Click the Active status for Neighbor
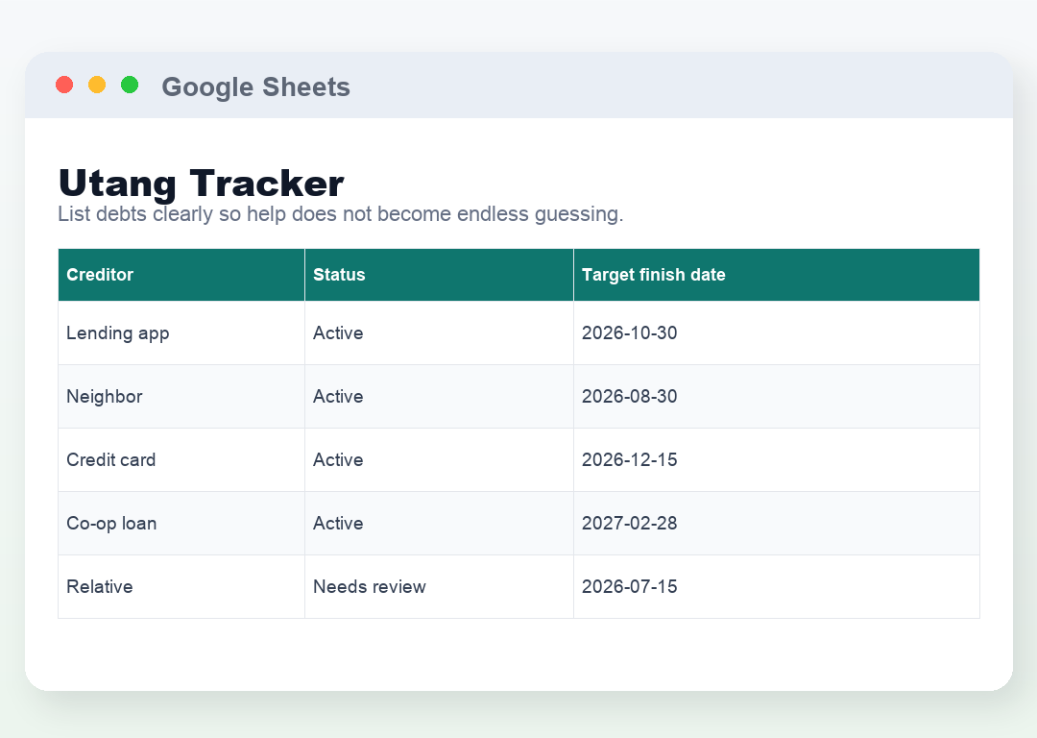 coord(439,397)
